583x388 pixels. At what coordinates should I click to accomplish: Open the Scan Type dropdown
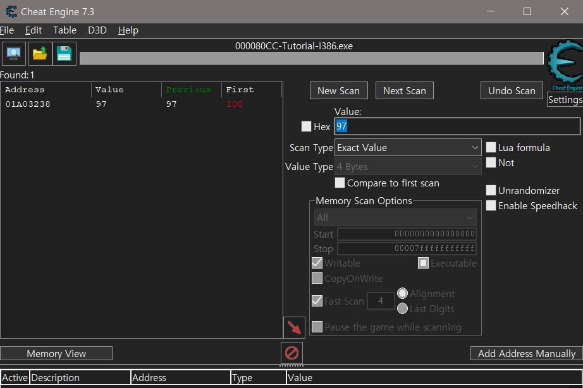pyautogui.click(x=408, y=147)
